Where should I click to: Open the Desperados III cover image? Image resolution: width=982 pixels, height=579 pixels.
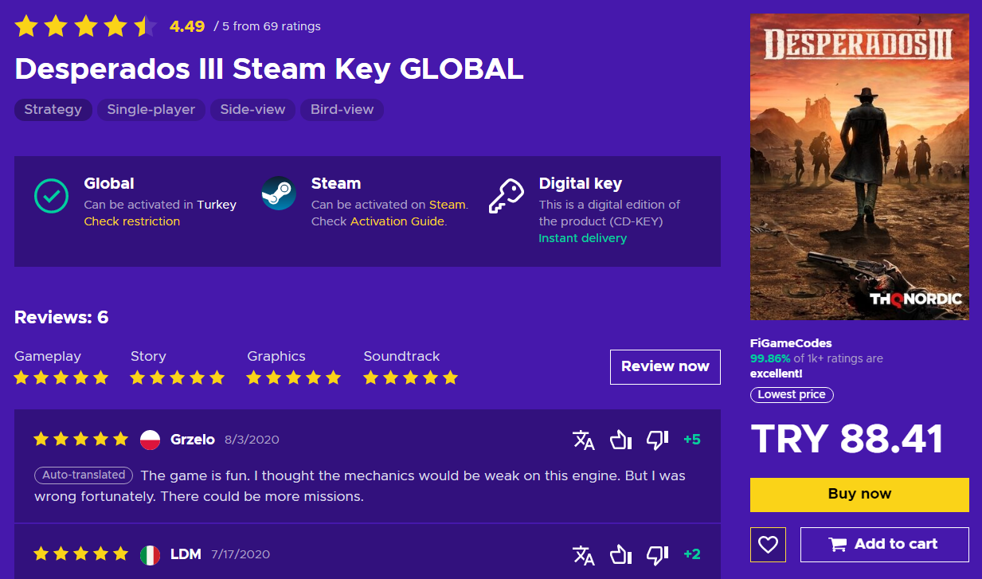click(x=859, y=167)
